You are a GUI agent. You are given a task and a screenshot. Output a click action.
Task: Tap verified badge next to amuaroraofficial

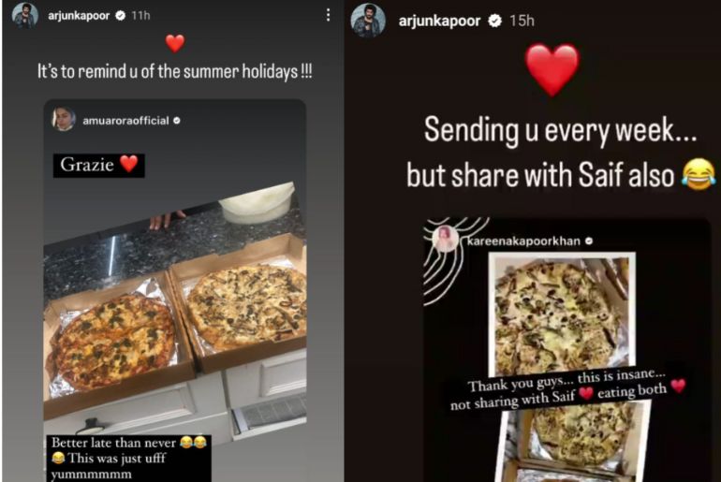[177, 121]
